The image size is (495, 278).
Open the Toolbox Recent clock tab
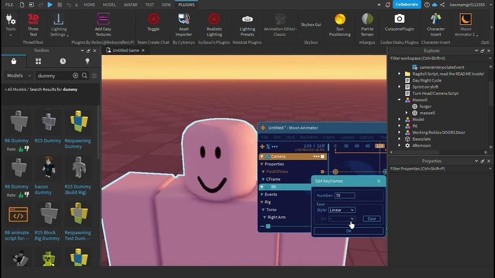pos(63,61)
